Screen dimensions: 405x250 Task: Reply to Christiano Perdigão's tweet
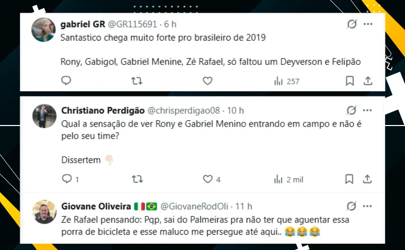(66, 179)
